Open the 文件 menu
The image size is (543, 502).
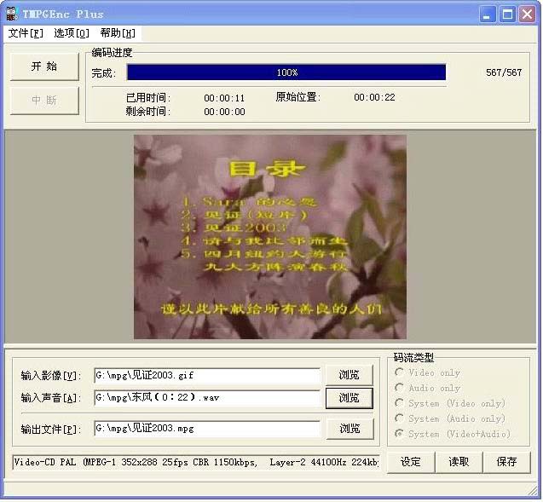pos(26,33)
